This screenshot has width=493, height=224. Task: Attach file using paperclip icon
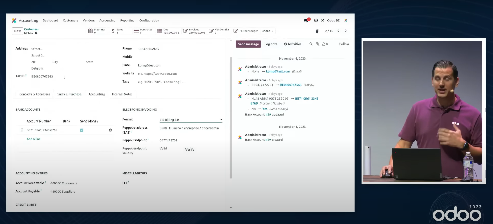[318, 44]
